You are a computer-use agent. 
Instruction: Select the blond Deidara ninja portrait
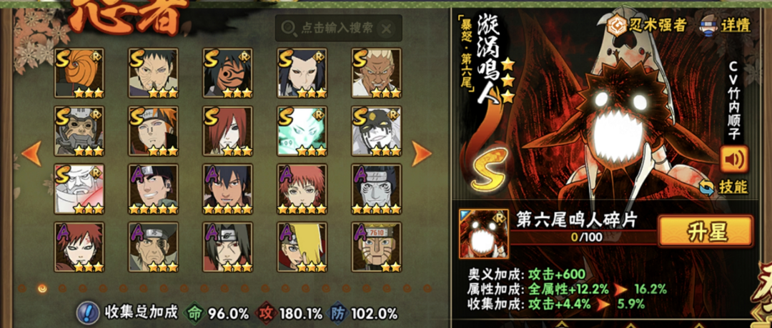[302, 247]
